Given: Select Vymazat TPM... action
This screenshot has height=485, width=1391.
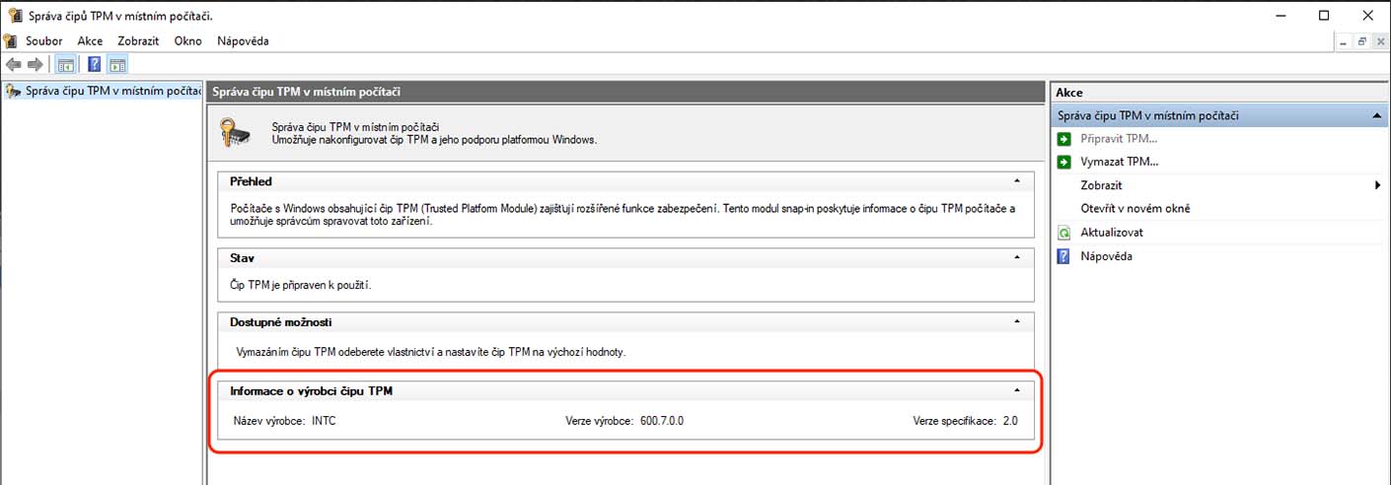Looking at the screenshot, I should coord(1119,162).
